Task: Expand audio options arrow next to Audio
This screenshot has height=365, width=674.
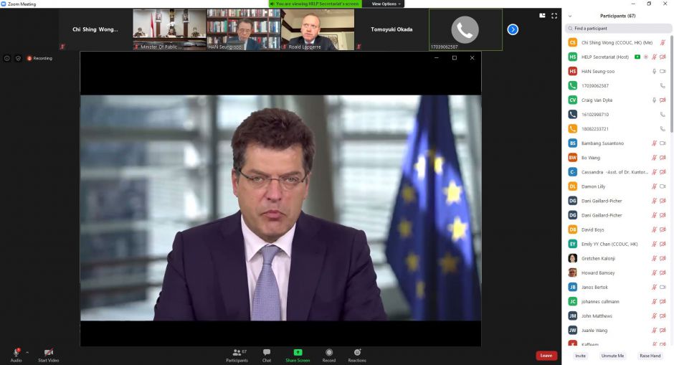Action: pos(27,352)
